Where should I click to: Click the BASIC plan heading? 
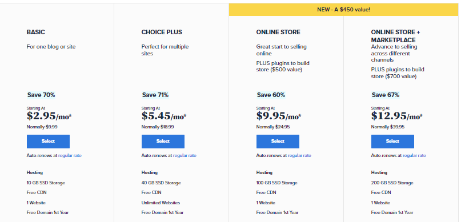click(x=35, y=32)
